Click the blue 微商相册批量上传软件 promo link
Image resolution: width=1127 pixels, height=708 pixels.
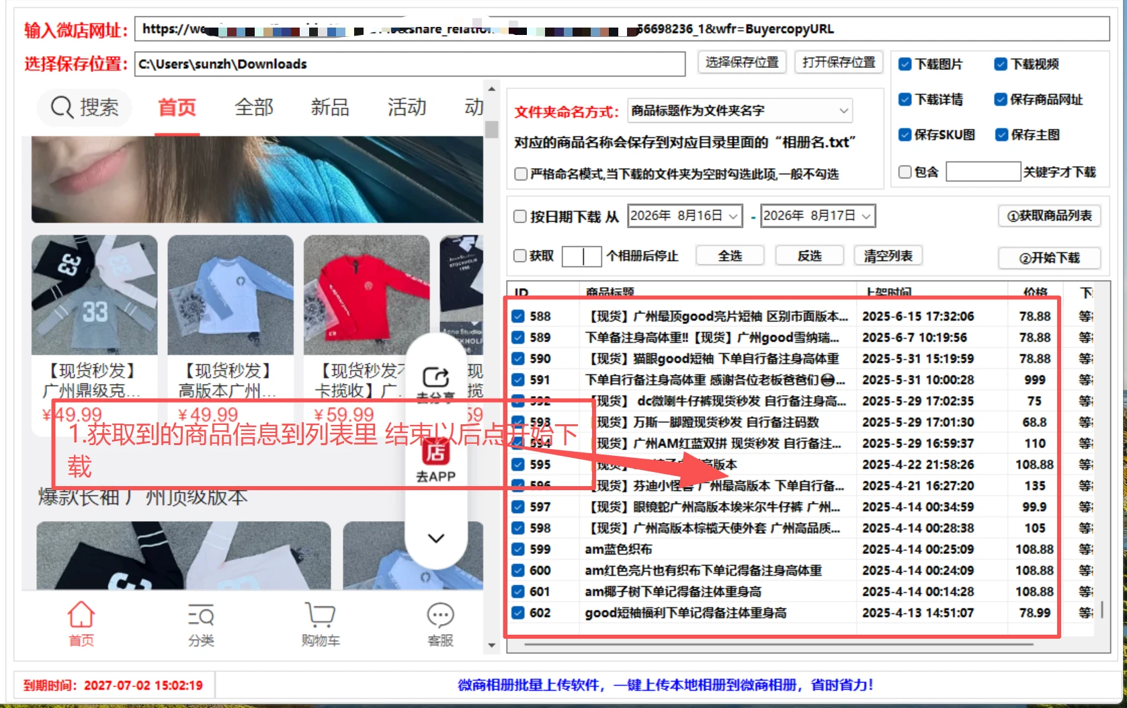click(665, 685)
